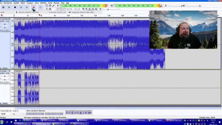
Task: Click the selection start time field
Action: pyautogui.click(x=35, y=114)
